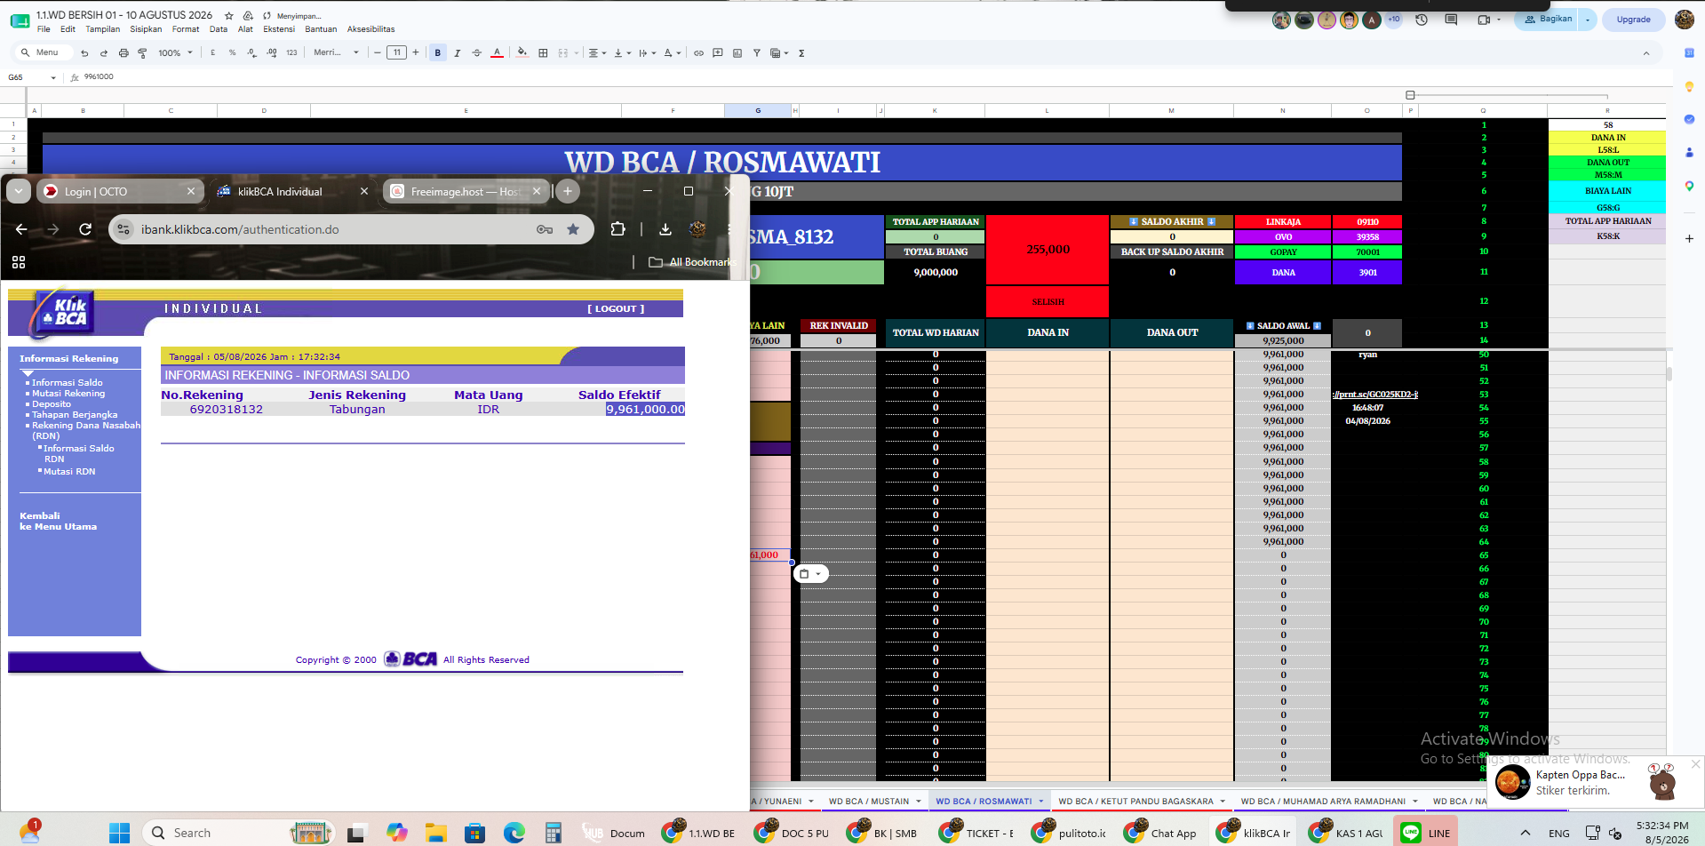Viewport: 1705px width, 846px height.
Task: Open the Tampilan menu
Action: click(x=103, y=29)
